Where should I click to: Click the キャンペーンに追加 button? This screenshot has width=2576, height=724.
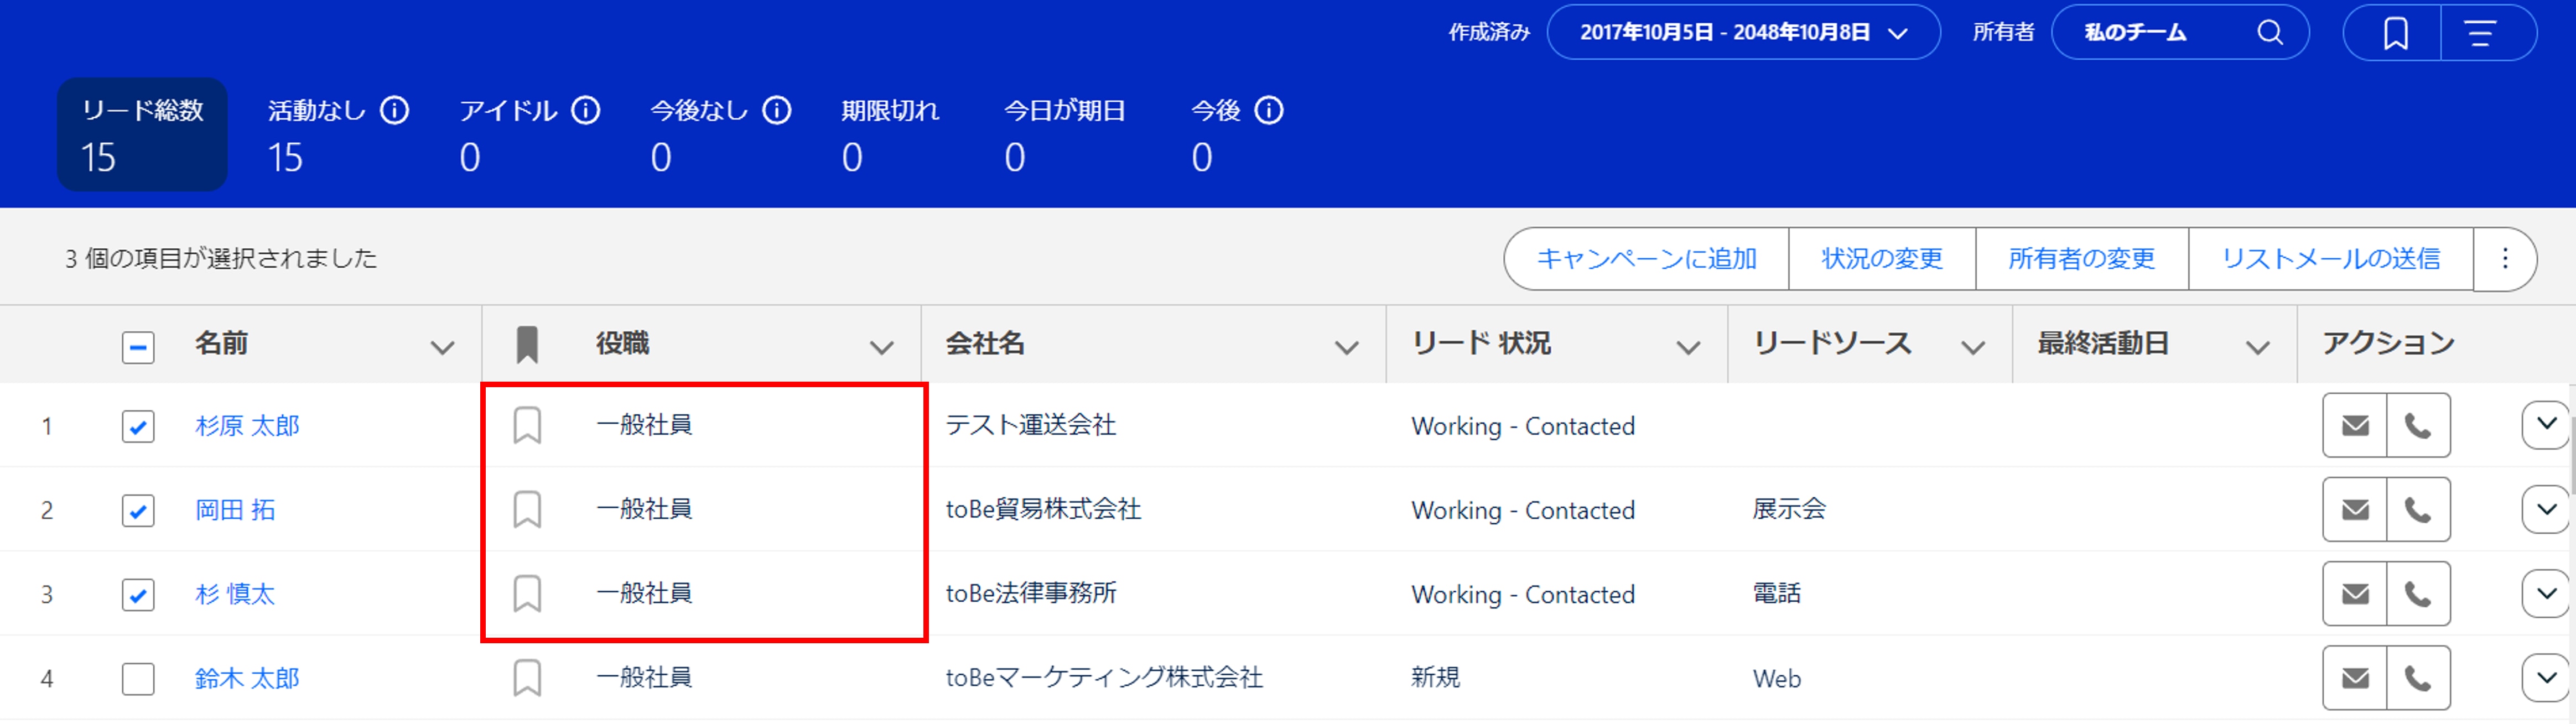[x=1646, y=259]
